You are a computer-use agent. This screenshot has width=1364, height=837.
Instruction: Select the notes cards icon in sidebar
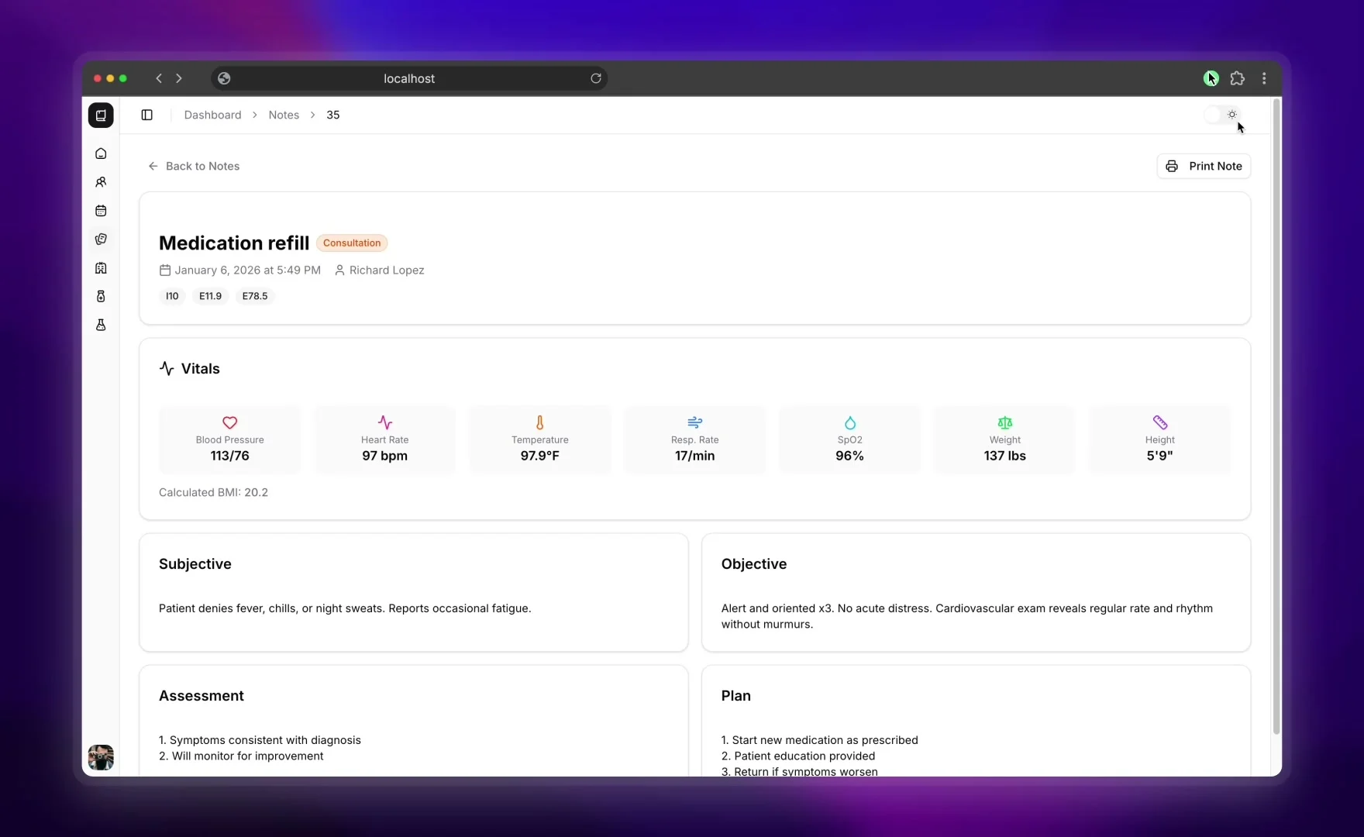tap(101, 239)
